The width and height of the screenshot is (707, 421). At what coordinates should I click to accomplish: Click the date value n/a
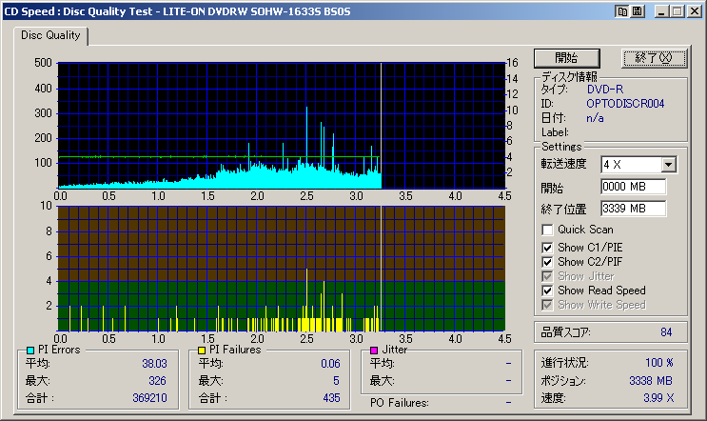pos(595,118)
